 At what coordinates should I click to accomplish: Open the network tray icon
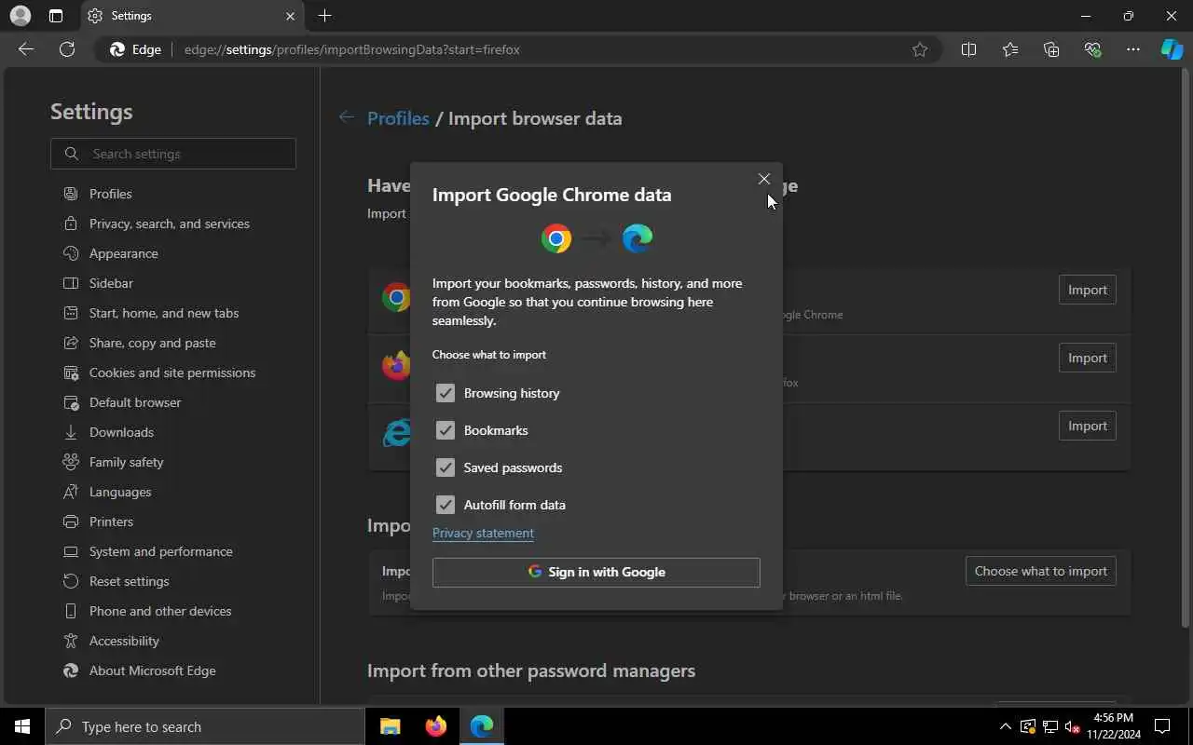click(1049, 726)
